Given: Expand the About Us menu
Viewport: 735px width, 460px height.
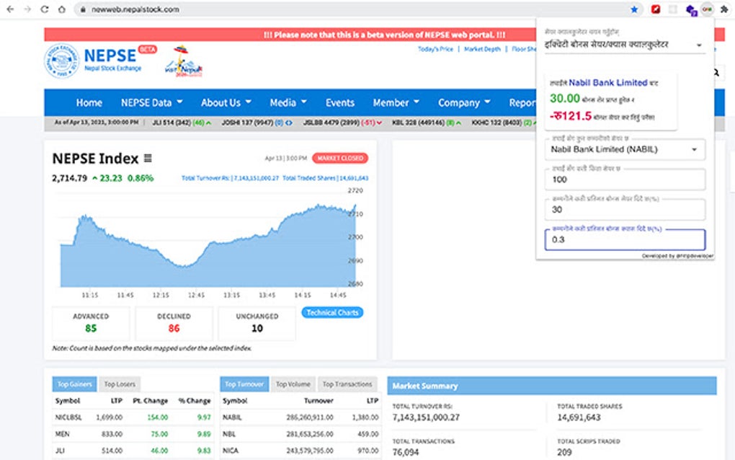Looking at the screenshot, I should click(226, 102).
